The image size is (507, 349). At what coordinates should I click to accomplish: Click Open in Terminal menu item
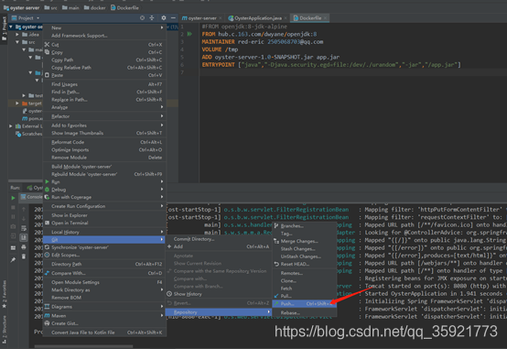coord(104,223)
